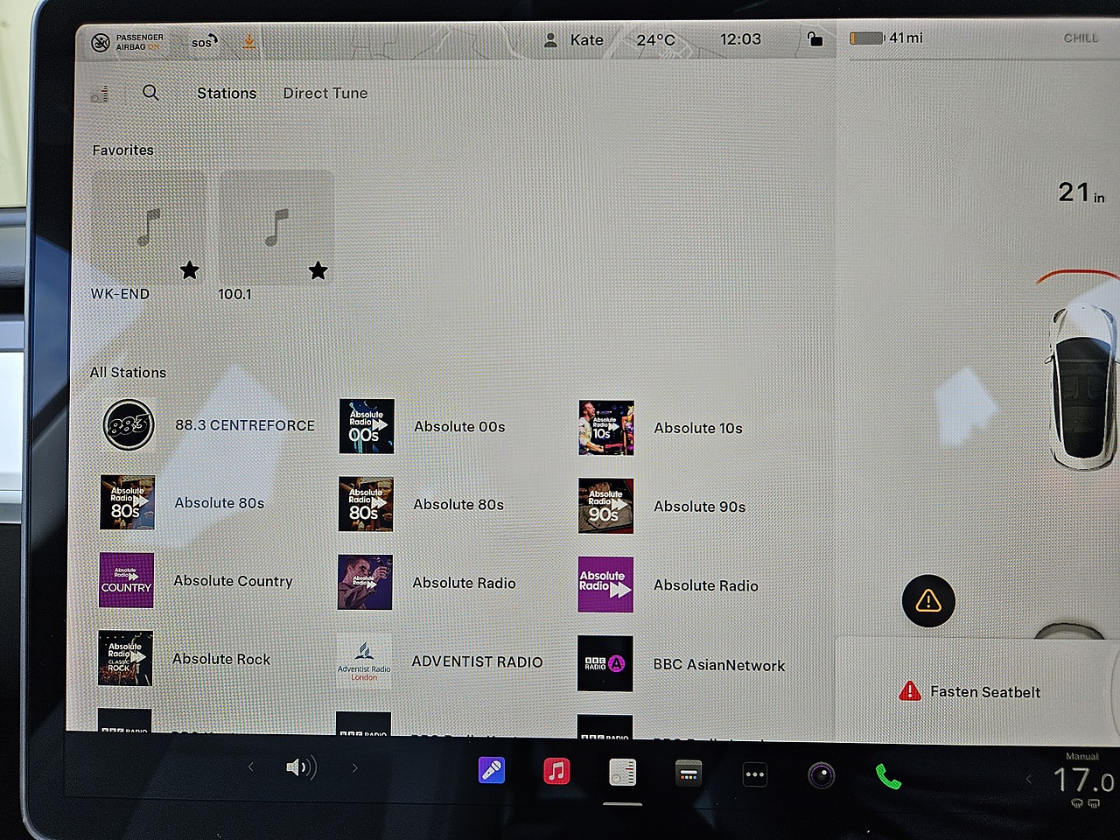This screenshot has height=840, width=1120.
Task: Tap the Adventist Radio London logo
Action: [x=364, y=661]
